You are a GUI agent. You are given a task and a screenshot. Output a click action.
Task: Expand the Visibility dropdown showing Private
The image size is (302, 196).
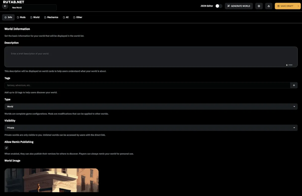[x=151, y=128]
